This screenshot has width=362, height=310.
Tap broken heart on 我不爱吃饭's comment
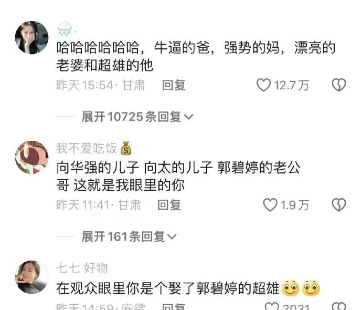(x=339, y=205)
